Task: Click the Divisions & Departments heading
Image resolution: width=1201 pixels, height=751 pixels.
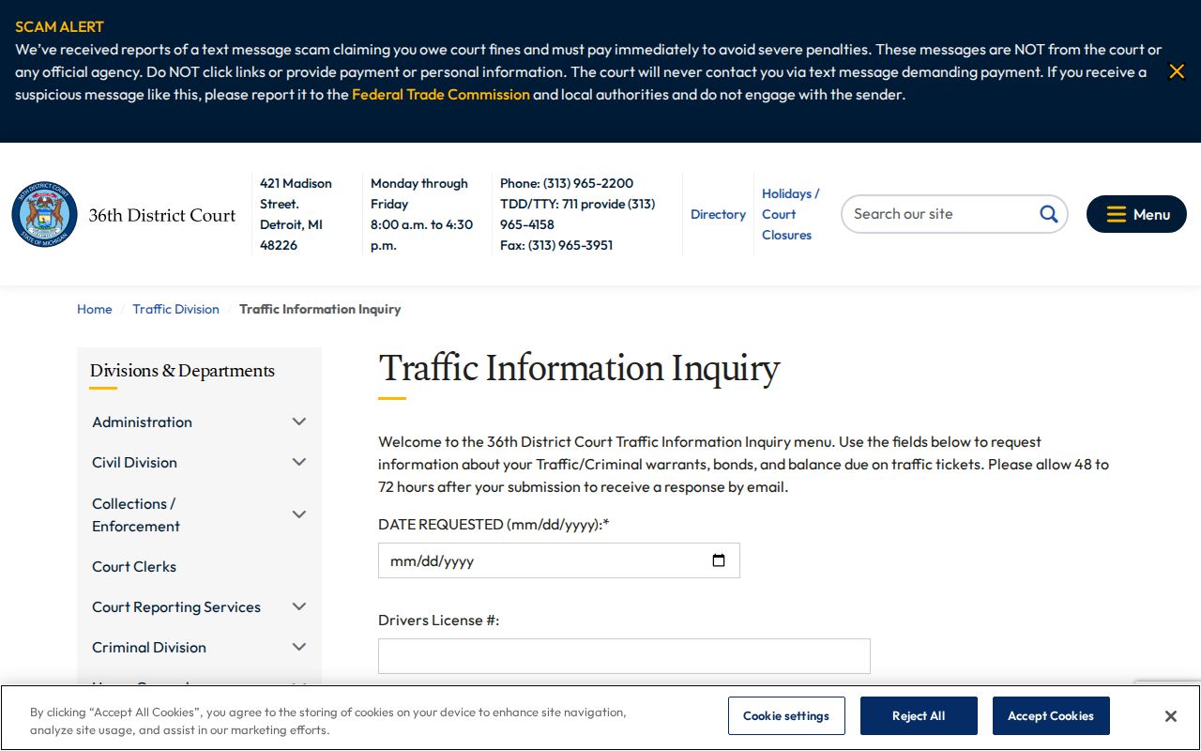Action: click(182, 371)
